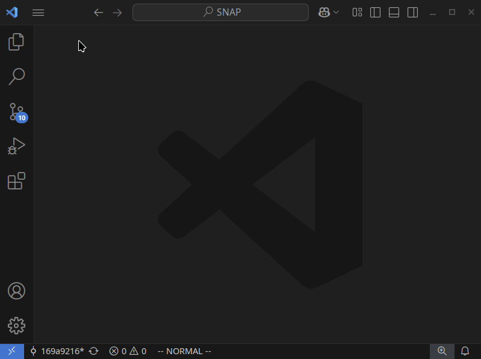
Task: Click the -- NORMAL -- Vim mode indicator
Action: 184,351
